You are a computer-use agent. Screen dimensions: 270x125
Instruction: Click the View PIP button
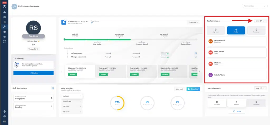[x=260, y=88]
